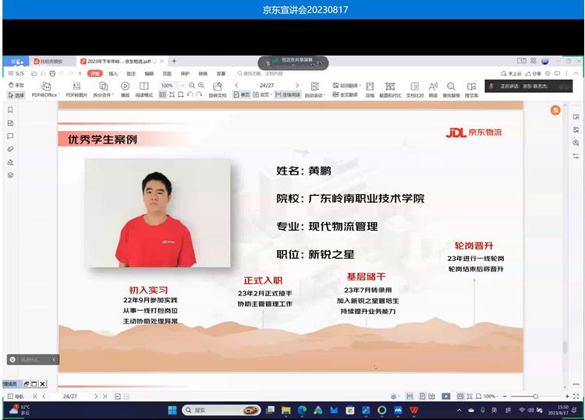Open the 截图和对比 tool
This screenshot has height=420, width=585.
click(x=389, y=86)
